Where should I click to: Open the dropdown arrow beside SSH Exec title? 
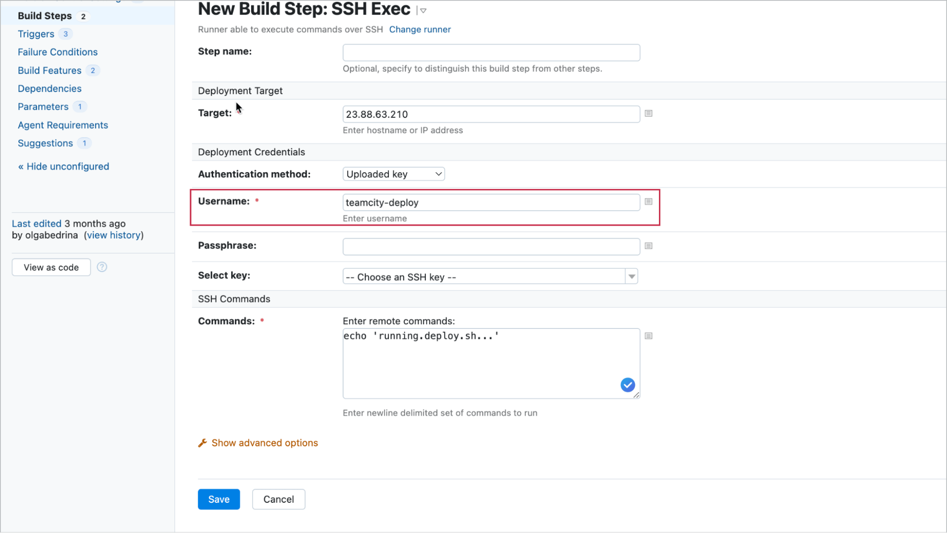[423, 10]
